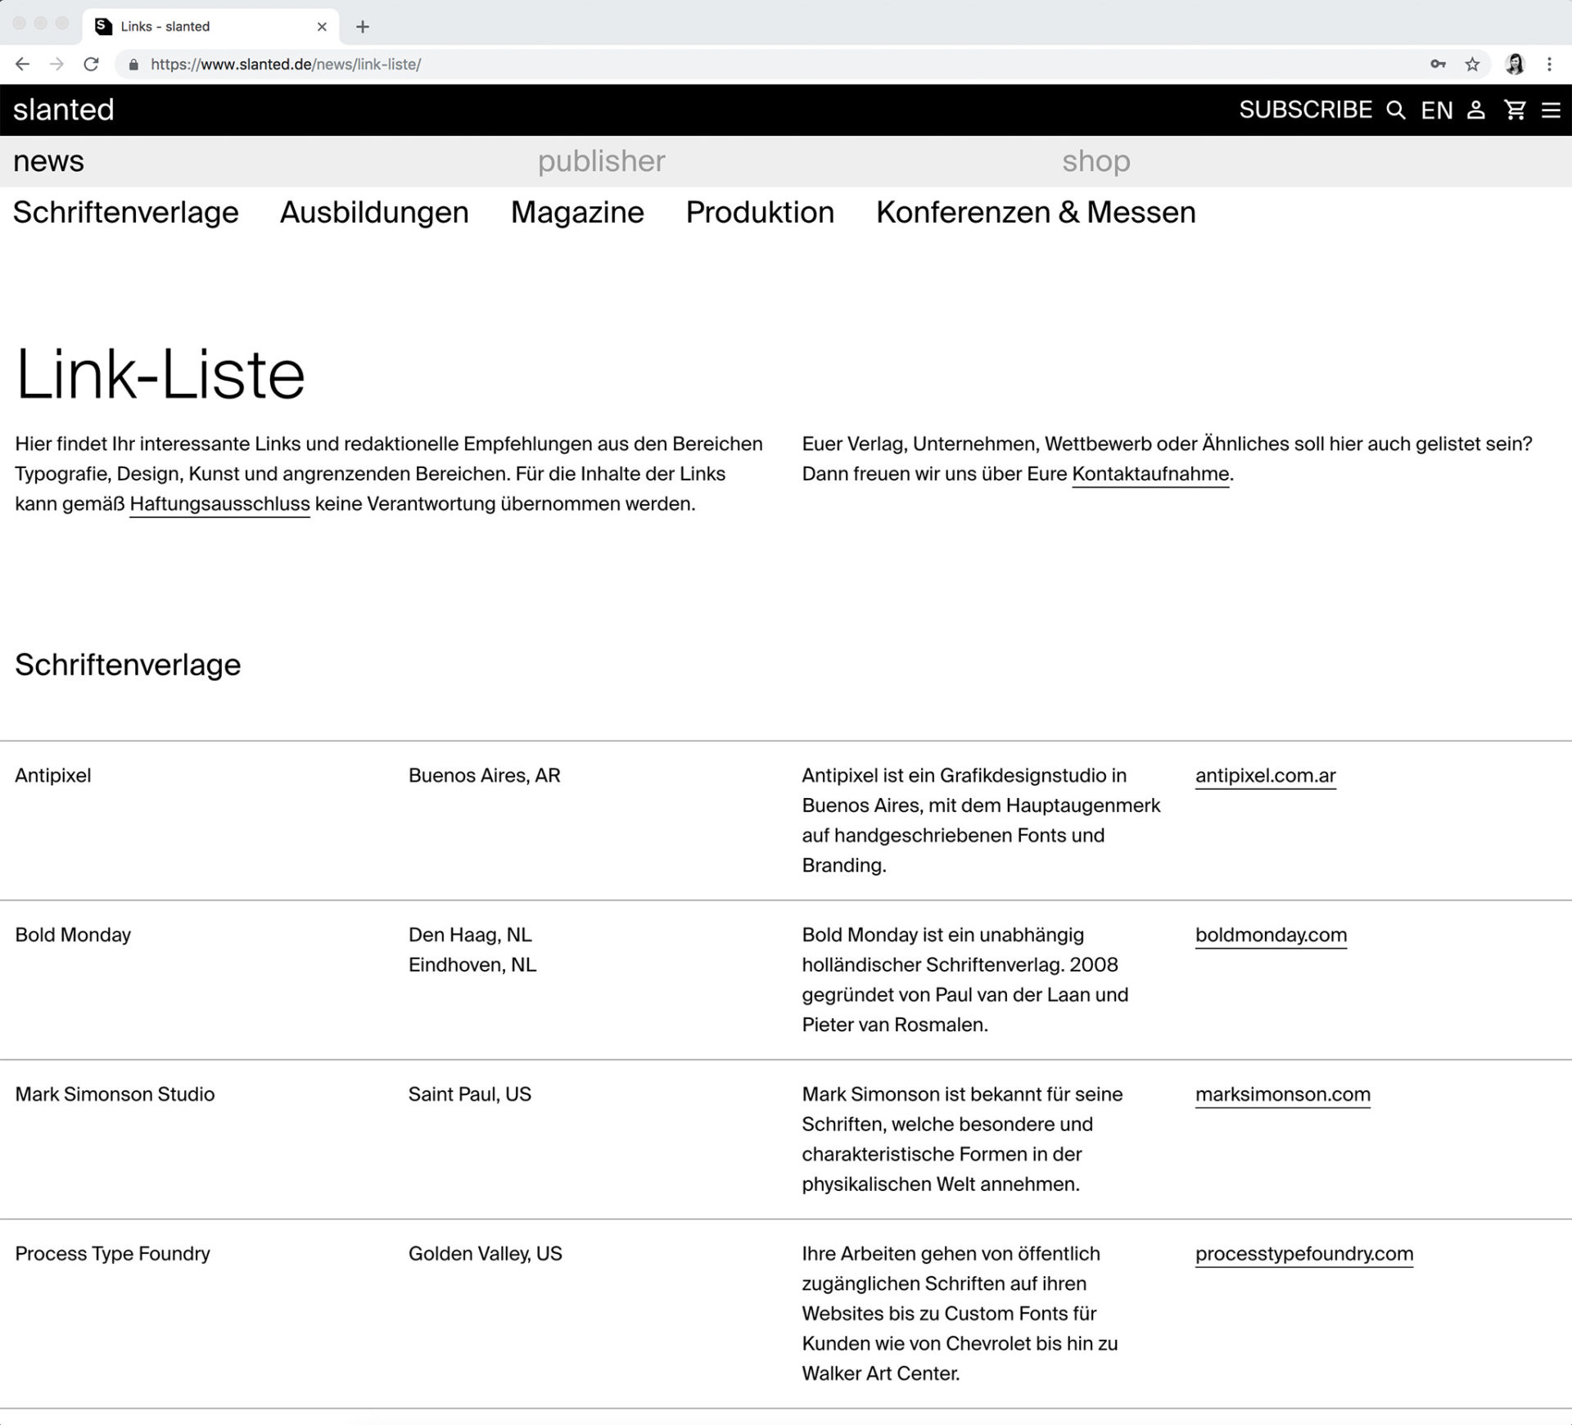Click the Golden Valley, US location
Viewport: 1572px width, 1425px height.
[486, 1255]
